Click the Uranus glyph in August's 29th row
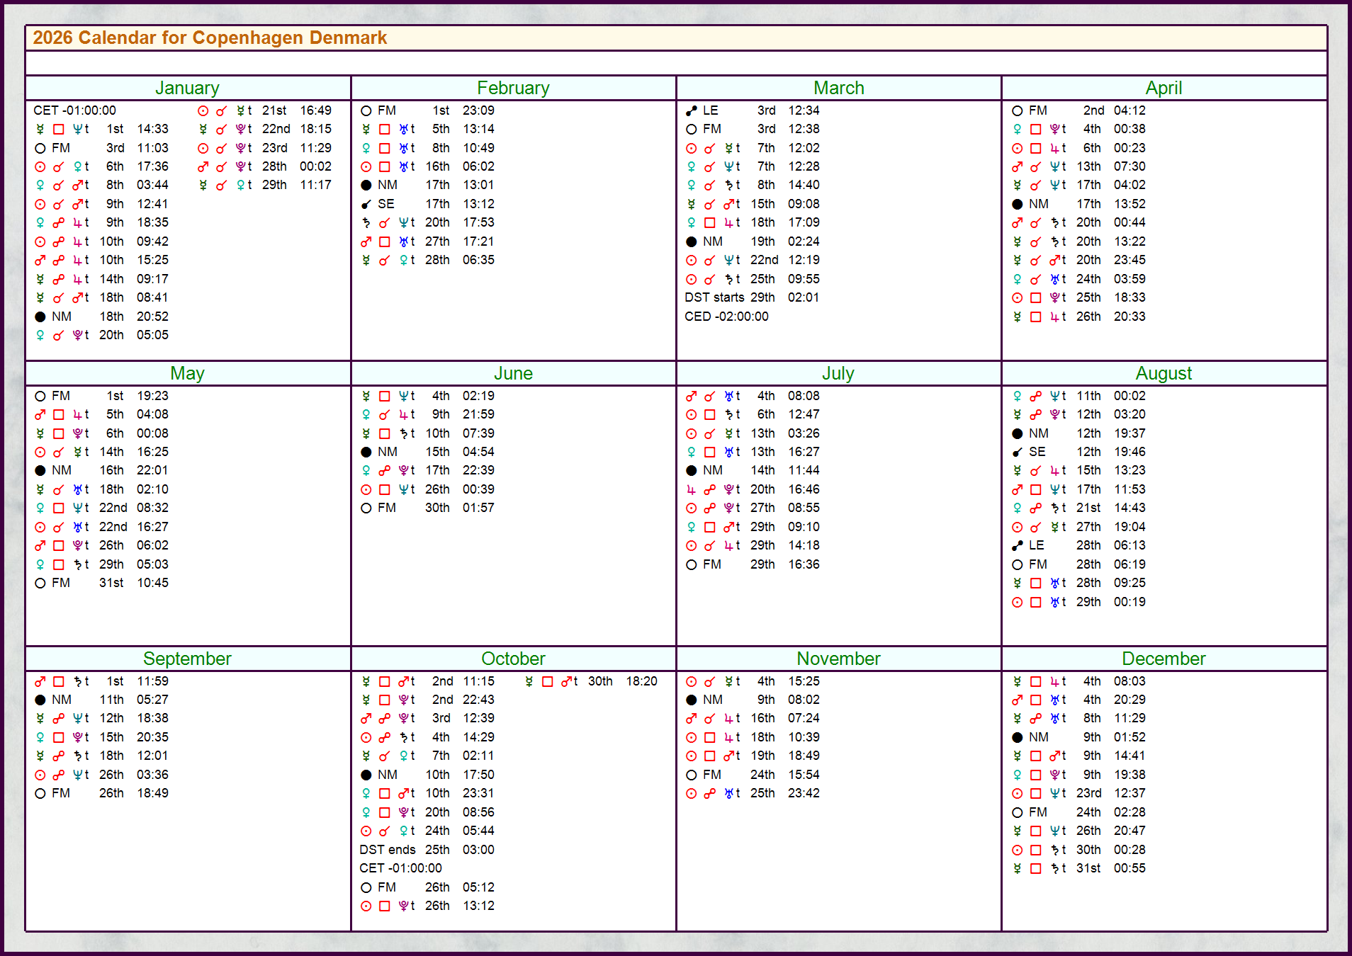 (1056, 602)
